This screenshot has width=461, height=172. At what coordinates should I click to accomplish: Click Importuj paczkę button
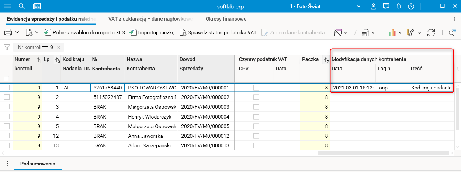click(152, 32)
